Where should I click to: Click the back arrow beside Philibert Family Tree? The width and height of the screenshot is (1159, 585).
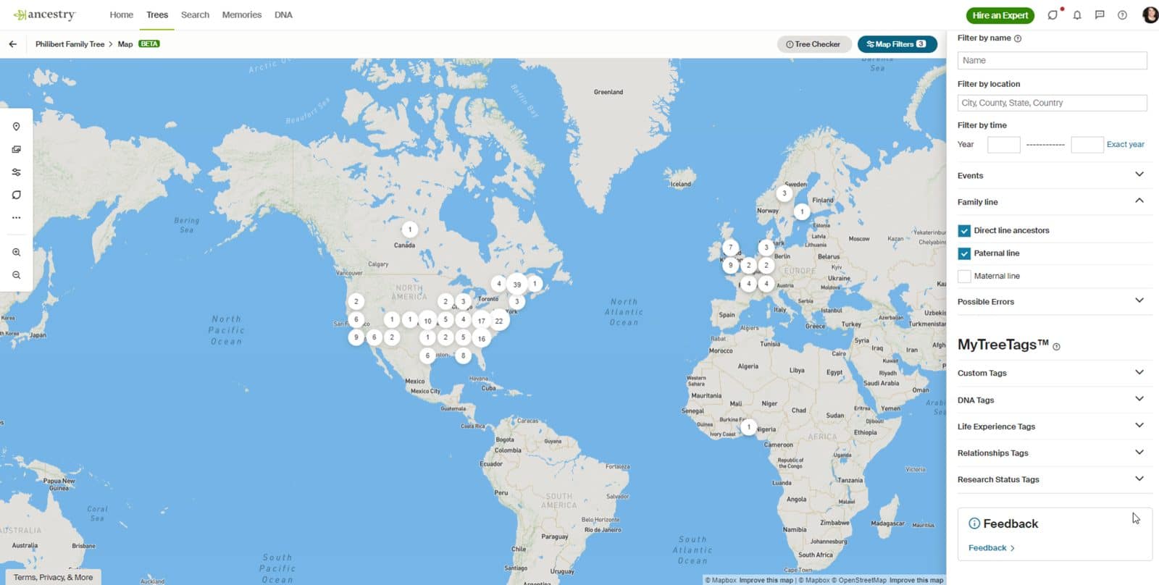coord(13,44)
